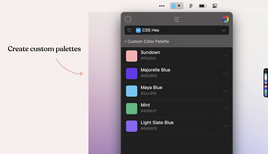Open the hamburger menu in the header
268x154 pixels.
[x=177, y=19]
